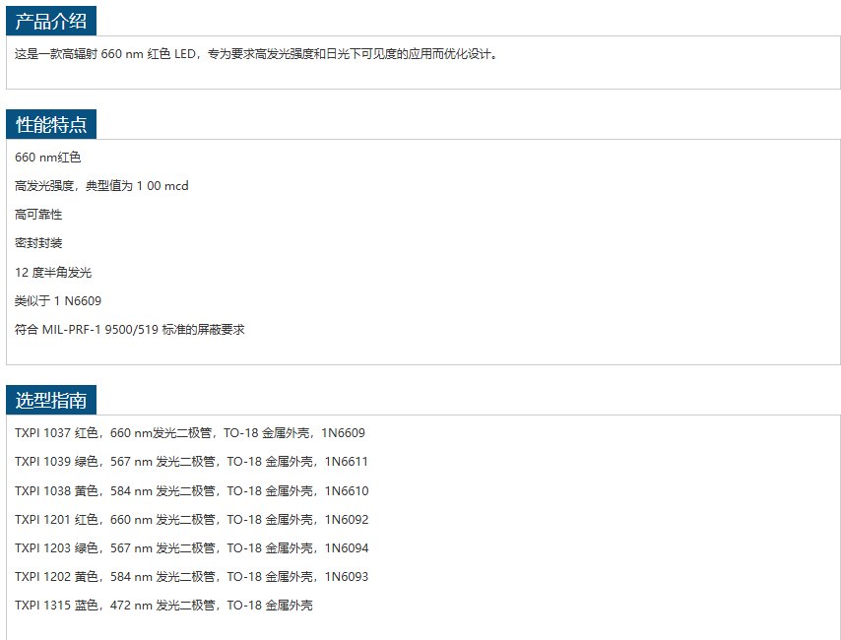Select the 高发光强度 100 mcd feature line
Screen dimensions: 841x640
101,186
